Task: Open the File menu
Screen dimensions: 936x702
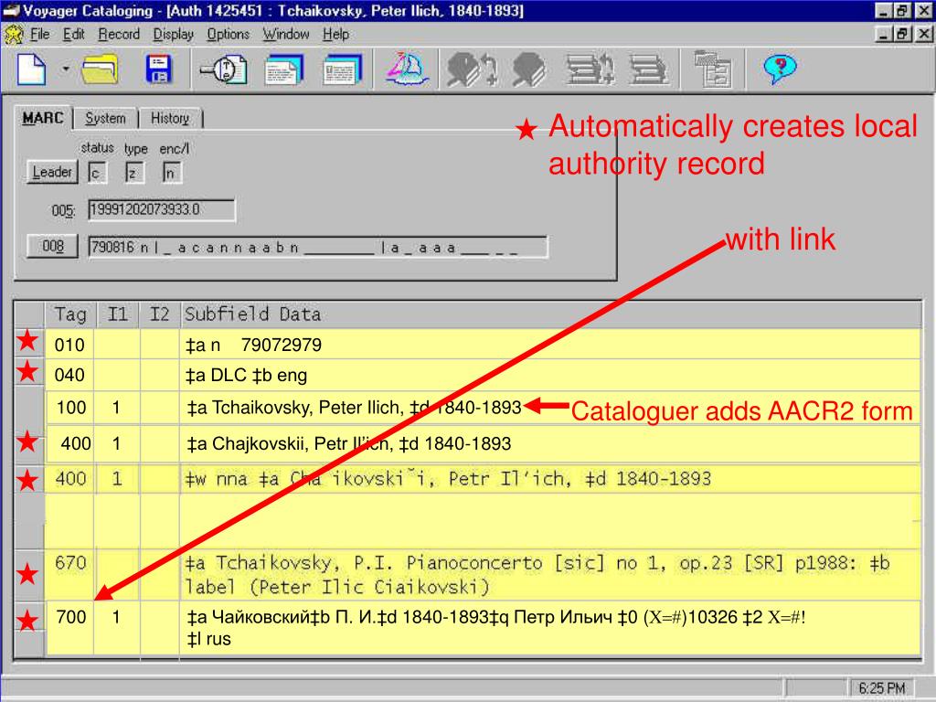Action: pyautogui.click(x=39, y=35)
